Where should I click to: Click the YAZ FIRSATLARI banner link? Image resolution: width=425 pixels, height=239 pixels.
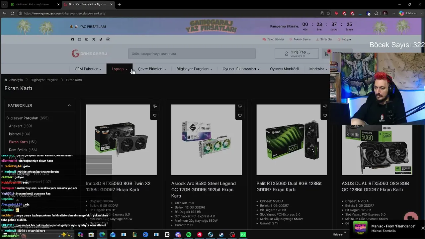click(88, 27)
